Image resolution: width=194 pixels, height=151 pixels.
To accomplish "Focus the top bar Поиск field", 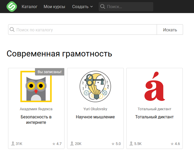I will (x=126, y=7).
